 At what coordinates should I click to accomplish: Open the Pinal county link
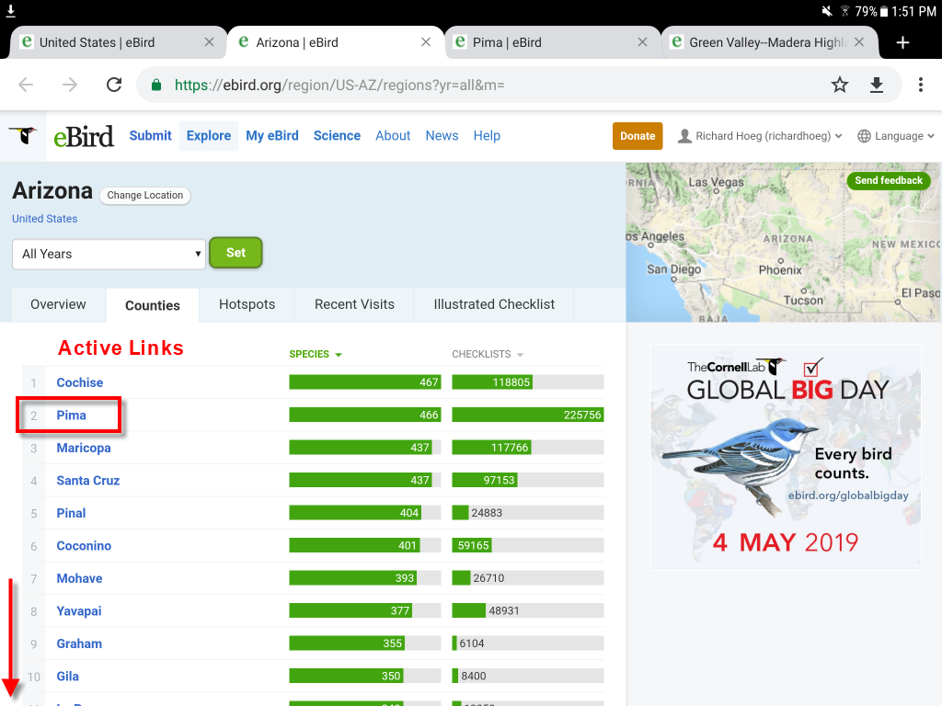(71, 513)
